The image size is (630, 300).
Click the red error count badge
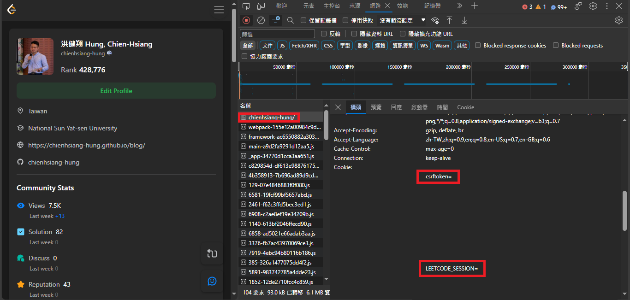tap(527, 7)
